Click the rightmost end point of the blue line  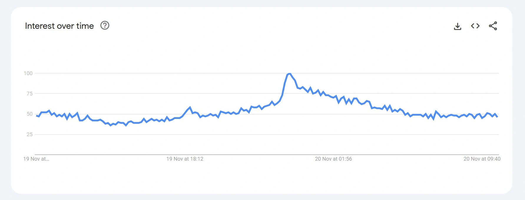(x=497, y=117)
